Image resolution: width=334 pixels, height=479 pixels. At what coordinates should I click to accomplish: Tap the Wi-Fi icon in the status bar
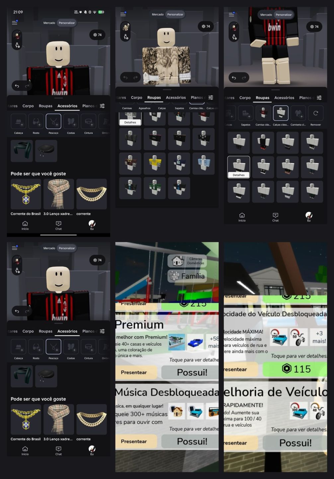pyautogui.click(x=95, y=12)
